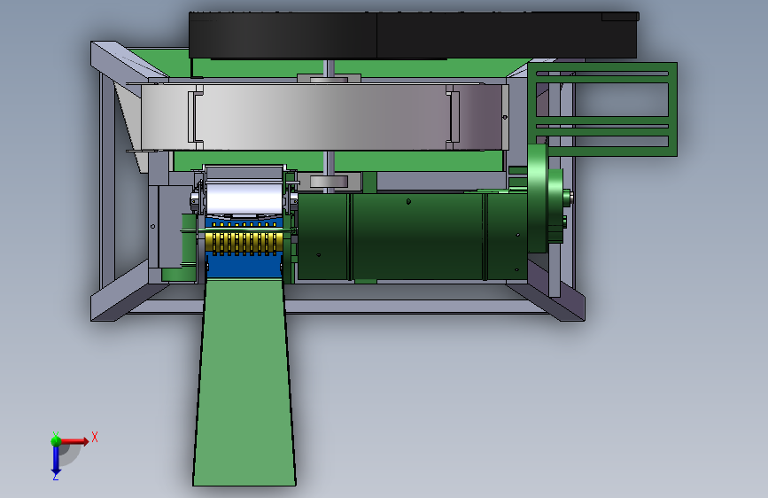Select the dark green cylindrical motor housing
The width and height of the screenshot is (768, 498).
(x=413, y=237)
